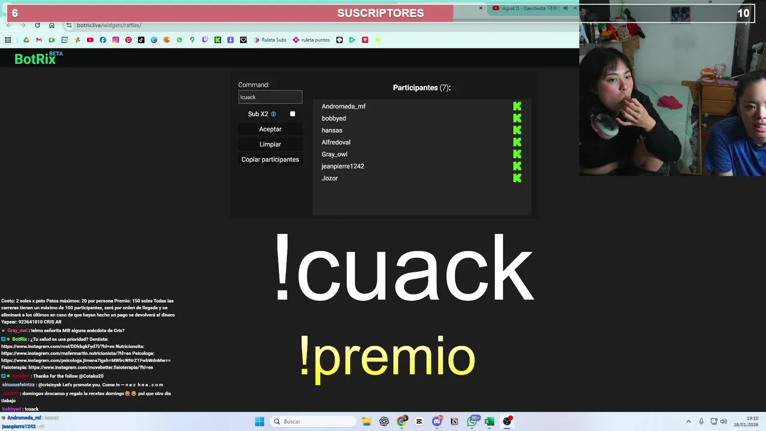This screenshot has height=431, width=766.
Task: Select participant Alfredoval
Action: (336, 142)
